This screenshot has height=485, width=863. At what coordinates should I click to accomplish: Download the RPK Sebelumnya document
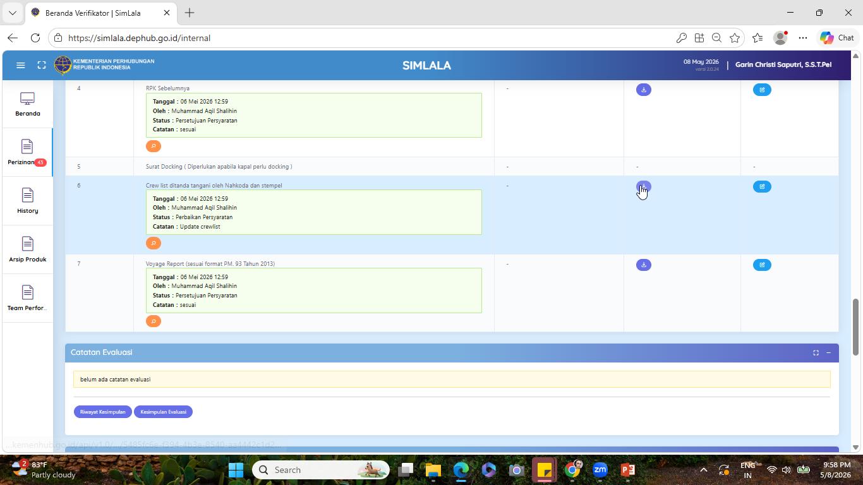[643, 90]
